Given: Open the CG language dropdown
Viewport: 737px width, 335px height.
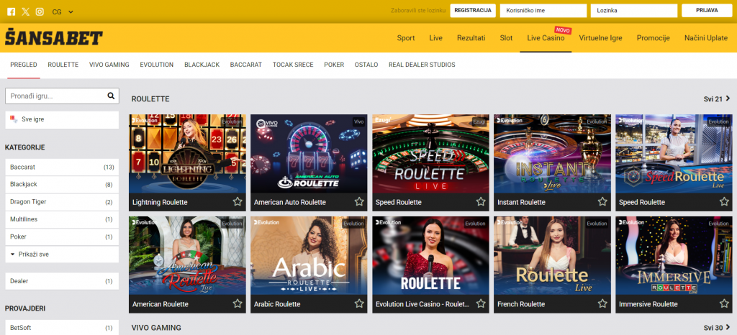Looking at the screenshot, I should [63, 12].
